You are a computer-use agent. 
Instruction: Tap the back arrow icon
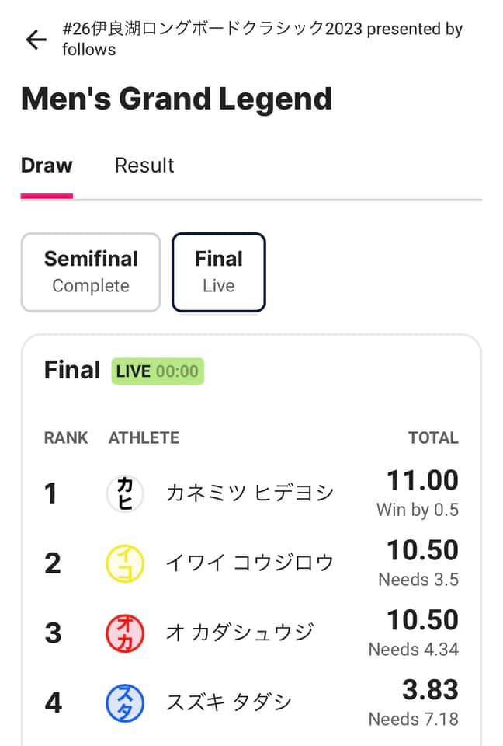coord(36,40)
